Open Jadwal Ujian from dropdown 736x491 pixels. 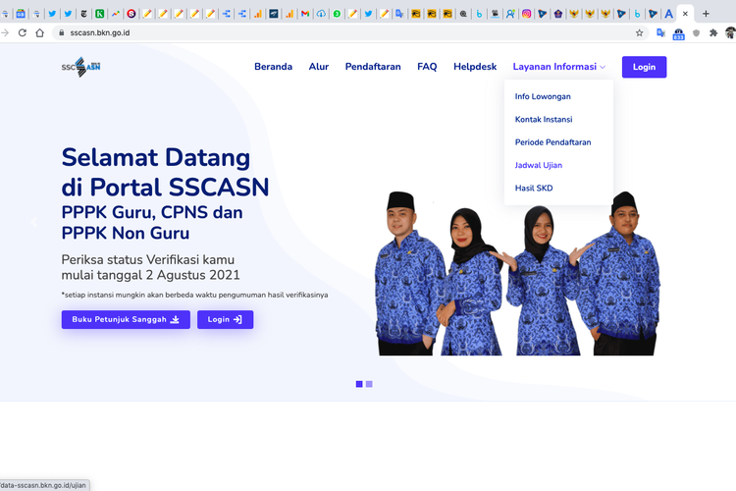pos(539,165)
